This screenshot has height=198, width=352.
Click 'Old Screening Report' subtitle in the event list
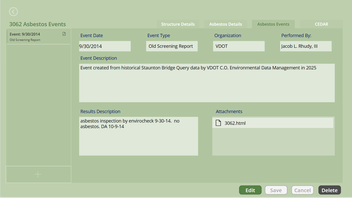[x=25, y=40]
